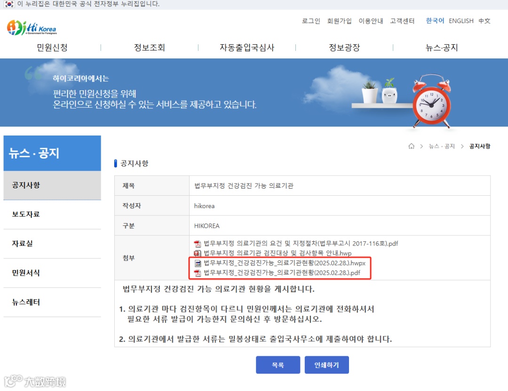The height and width of the screenshot is (391, 508).
Task: Switch language to ENGLISH
Action: 461,21
